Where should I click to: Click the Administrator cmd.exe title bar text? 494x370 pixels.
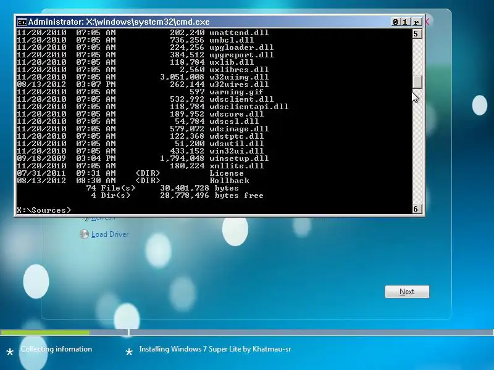pos(119,22)
